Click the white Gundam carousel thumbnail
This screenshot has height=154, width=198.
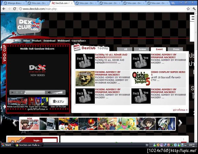pos(165,124)
